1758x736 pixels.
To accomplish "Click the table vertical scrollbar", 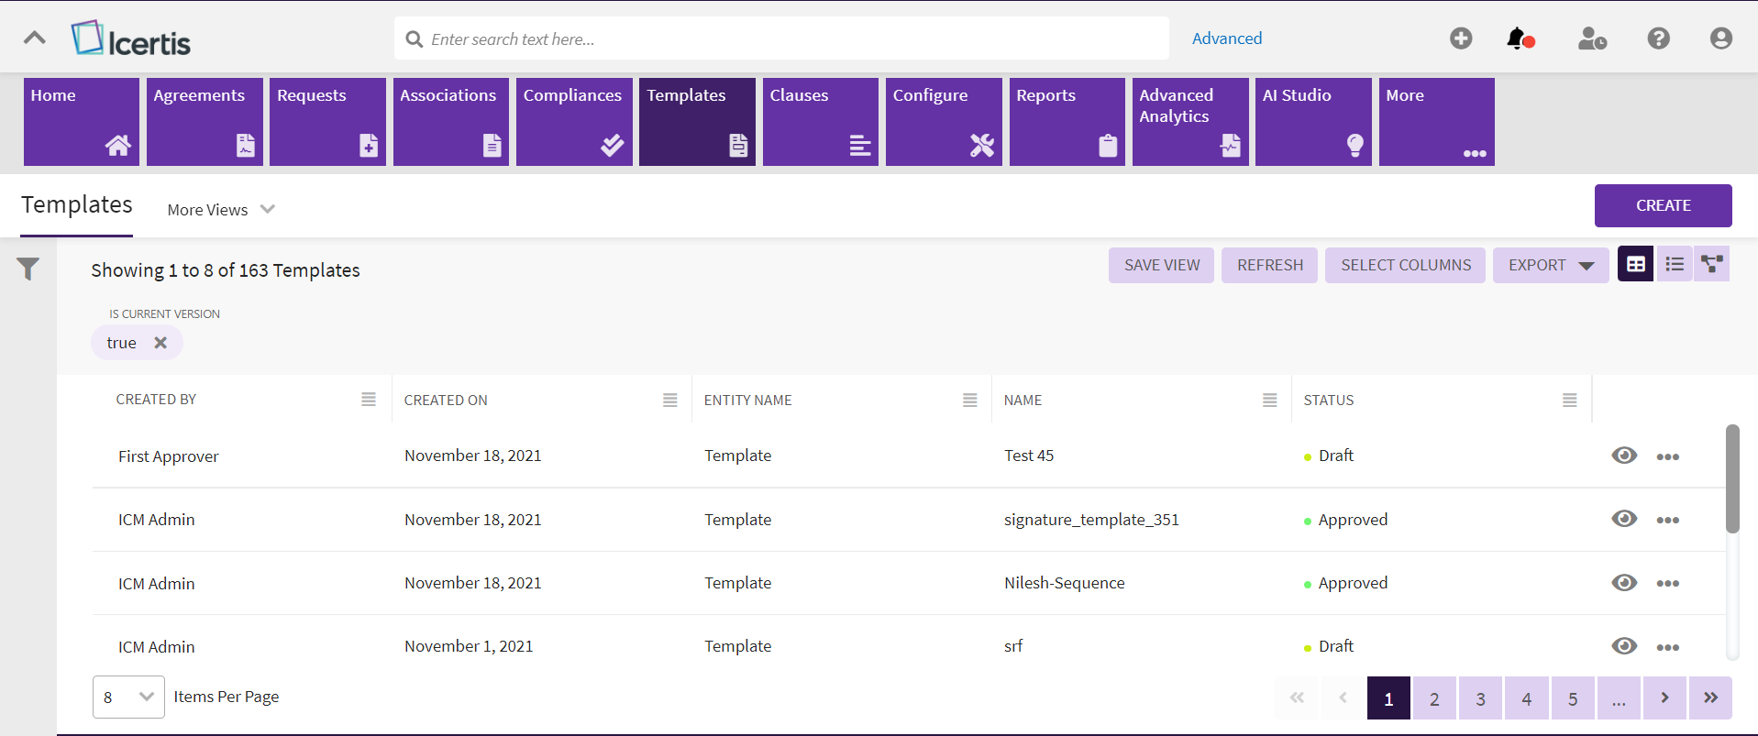I will [x=1731, y=478].
